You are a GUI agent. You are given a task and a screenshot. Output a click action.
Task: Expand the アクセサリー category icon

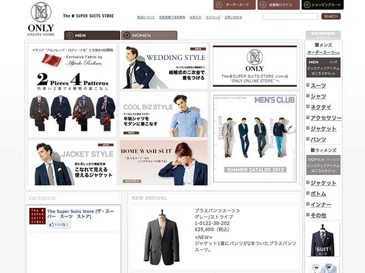click(308, 117)
